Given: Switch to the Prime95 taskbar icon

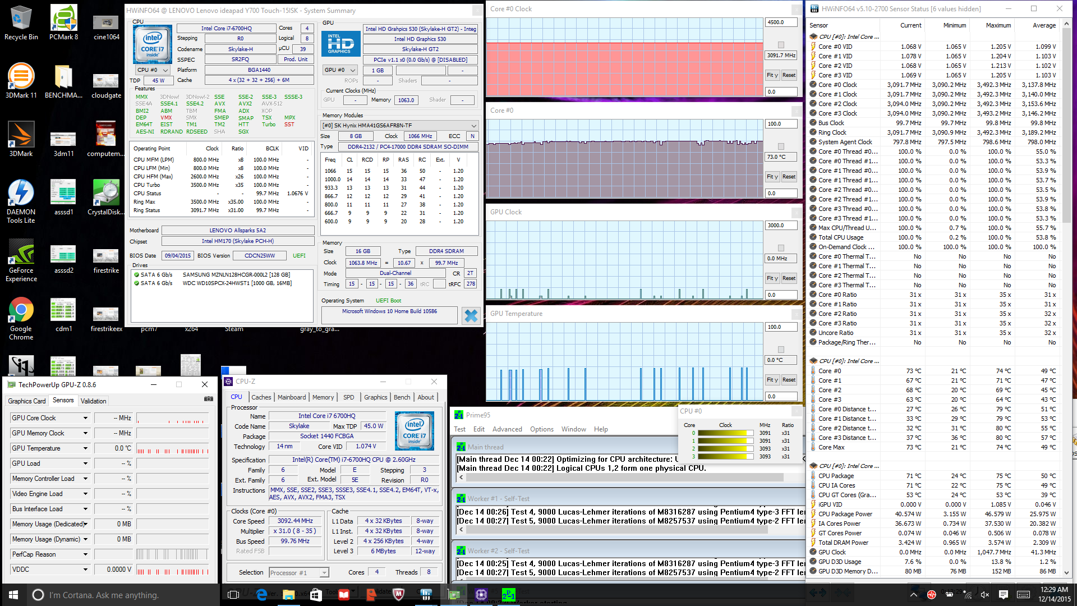Looking at the screenshot, I should 509,595.
